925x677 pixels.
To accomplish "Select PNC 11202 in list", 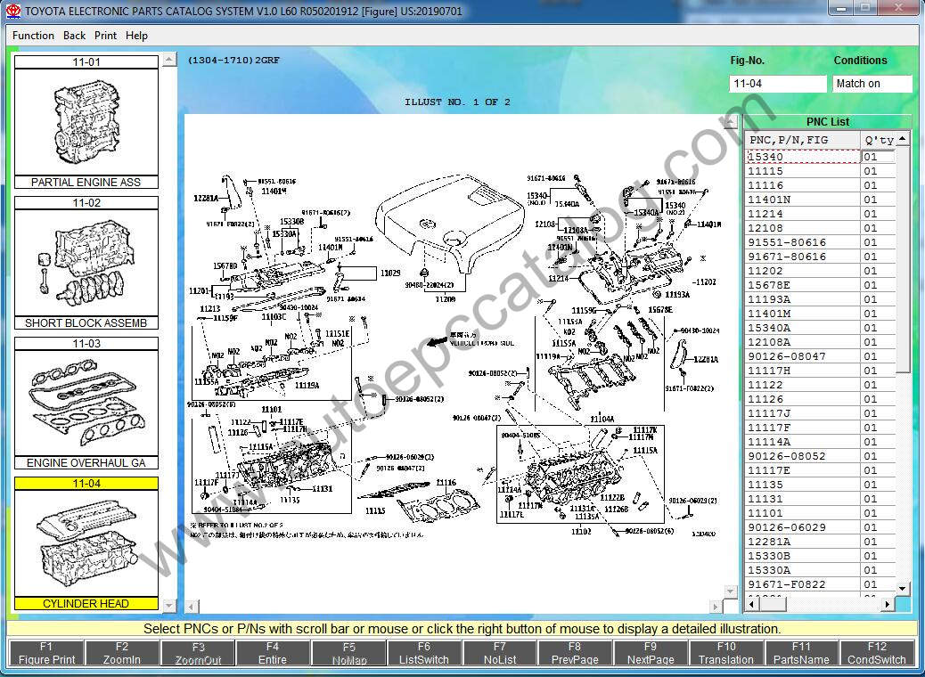I will (x=820, y=271).
